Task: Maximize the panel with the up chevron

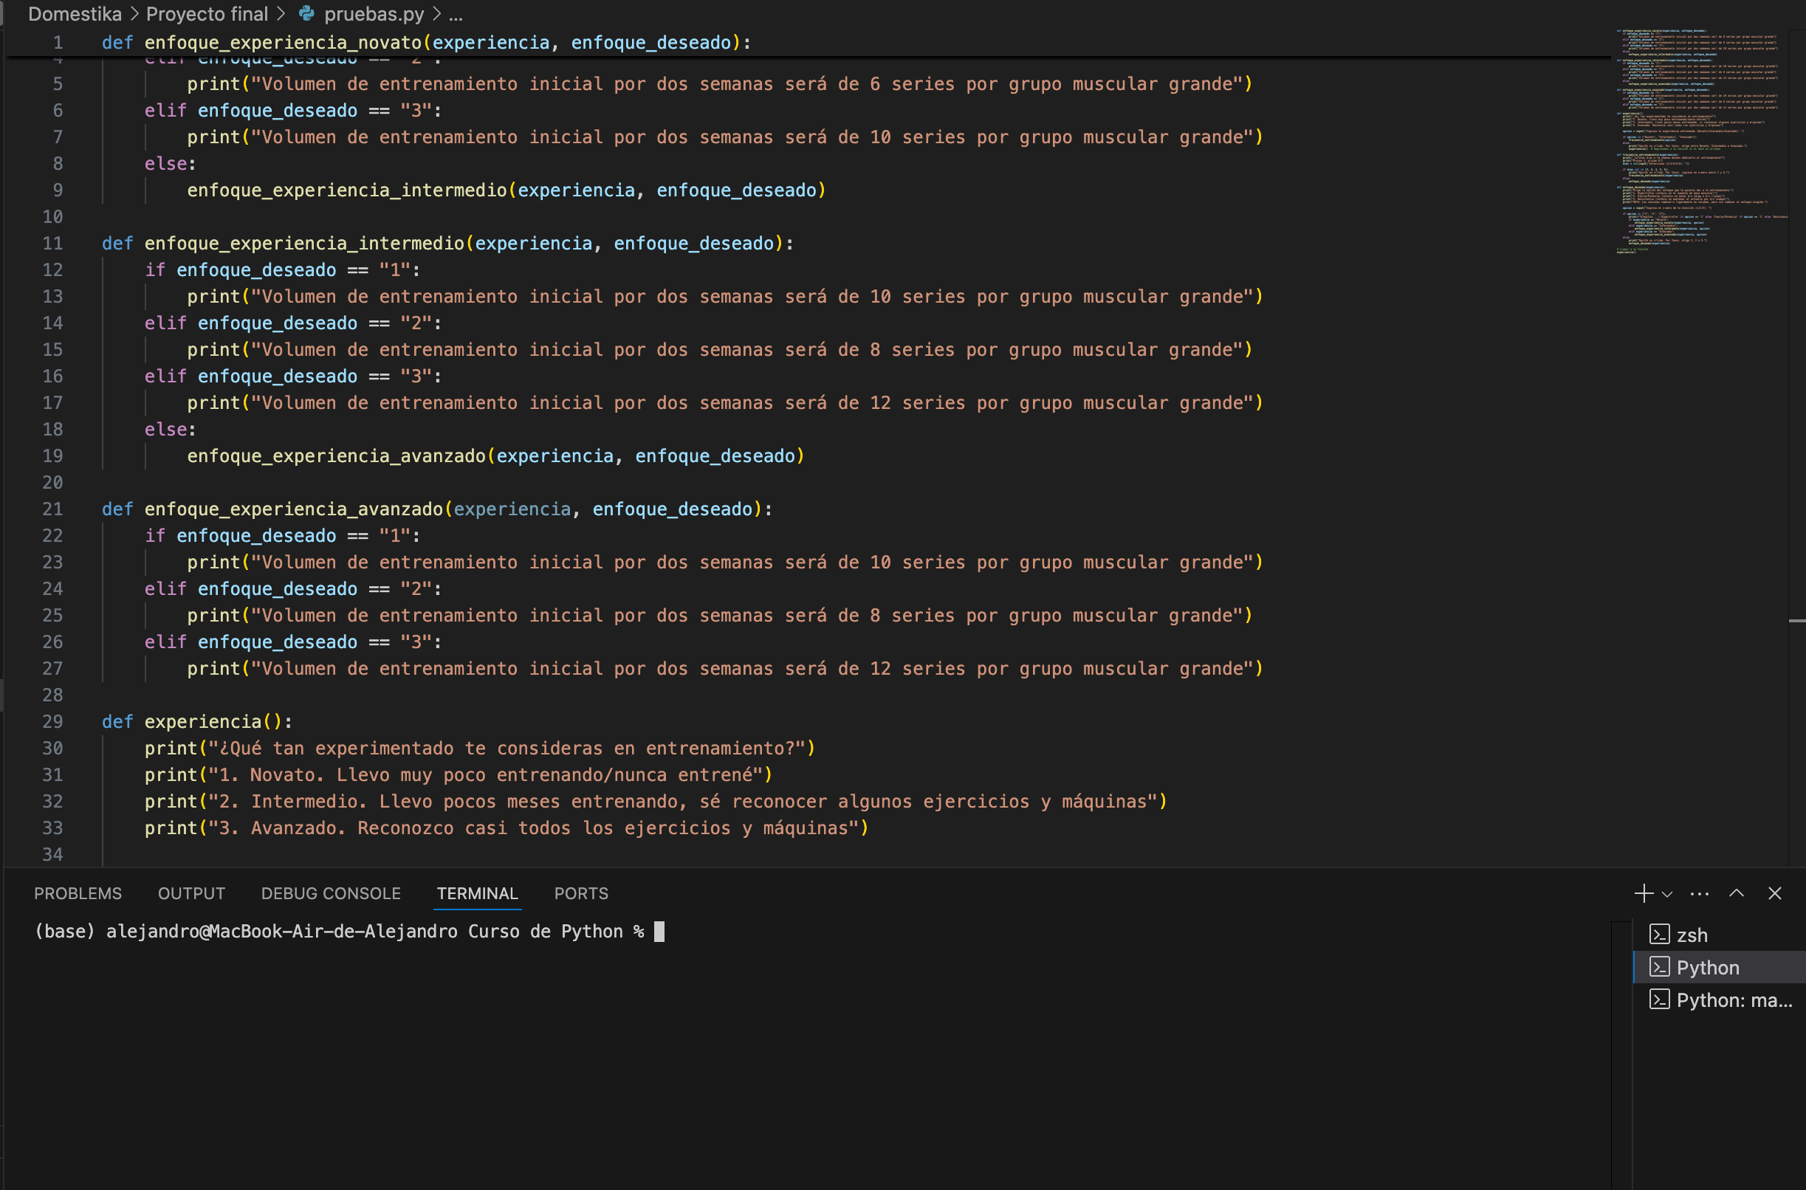Action: [1736, 893]
